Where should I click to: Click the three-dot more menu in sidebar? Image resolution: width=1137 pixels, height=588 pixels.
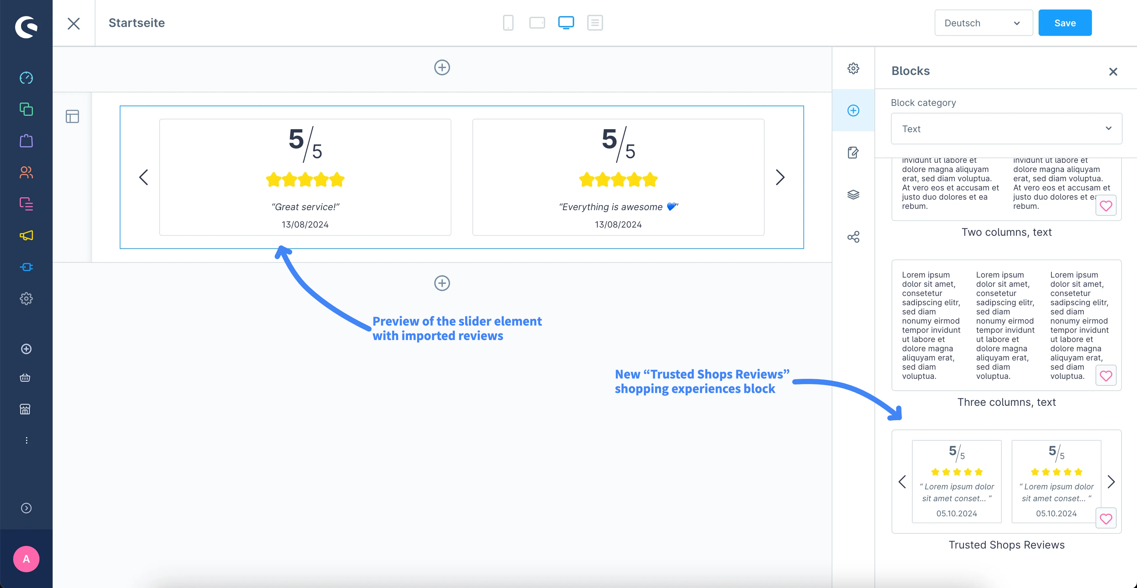(x=26, y=440)
